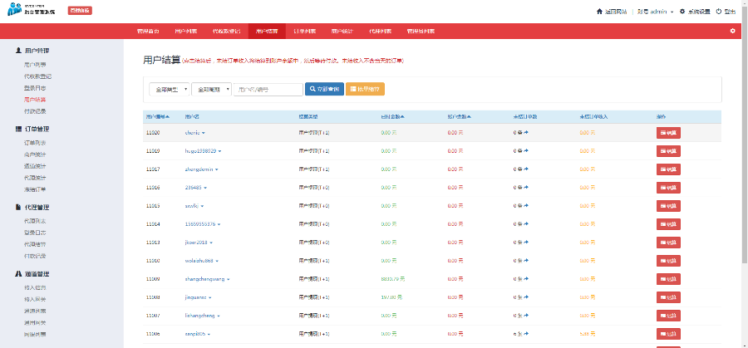
Task: Click the unsettled orders arrow in chenic's row
Action: click(526, 133)
